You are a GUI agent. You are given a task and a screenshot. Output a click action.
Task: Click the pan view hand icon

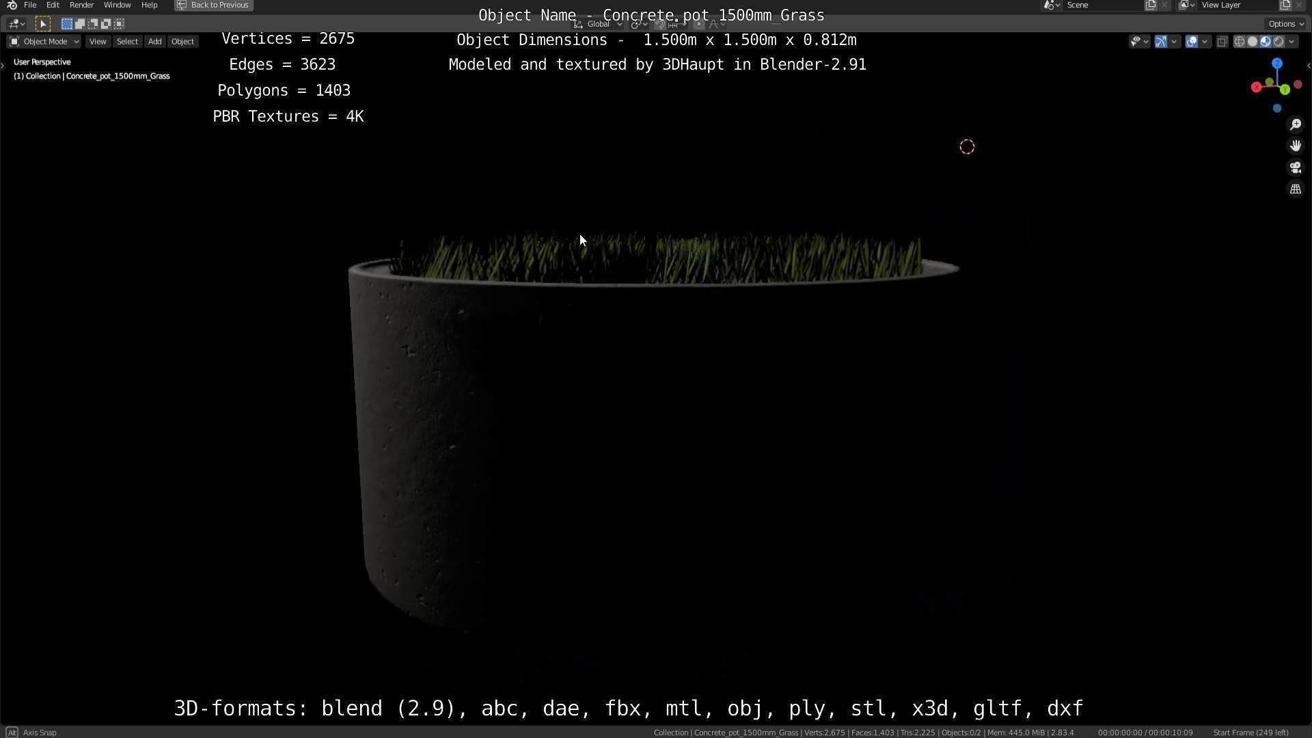[x=1296, y=146]
